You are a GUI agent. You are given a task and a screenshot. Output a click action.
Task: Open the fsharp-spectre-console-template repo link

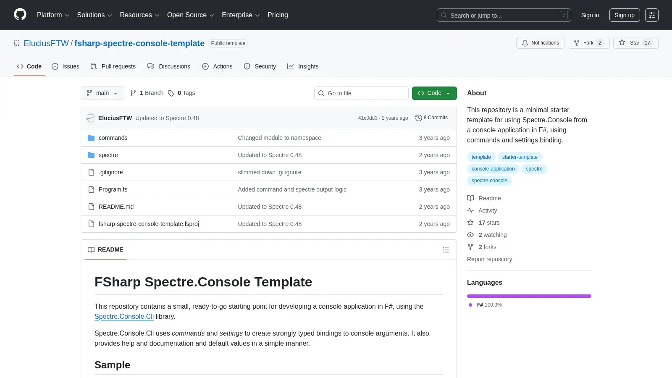click(139, 43)
